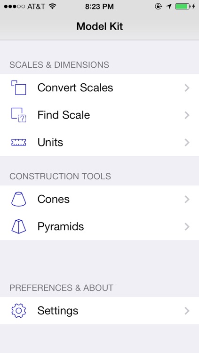The image size is (199, 353).
Task: Select the Convert Scales menu entry
Action: (x=100, y=88)
